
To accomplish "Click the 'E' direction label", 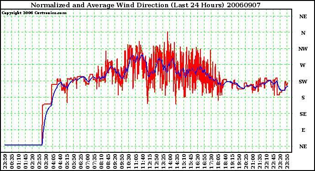I will coord(303,130).
